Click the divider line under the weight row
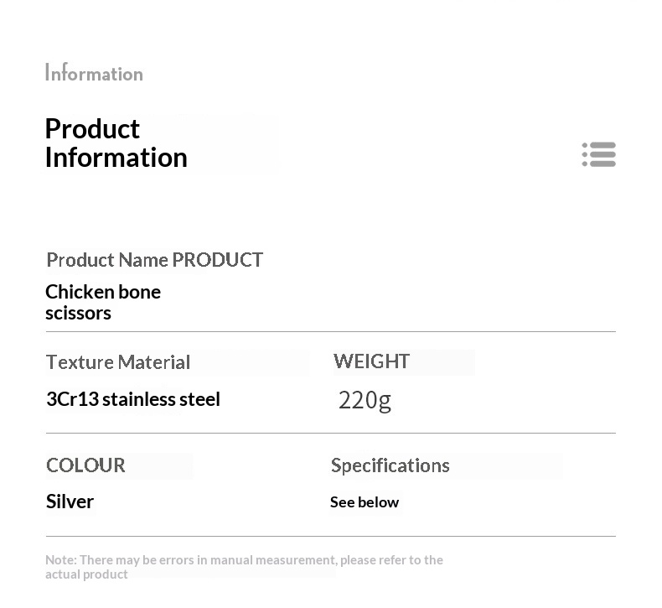 [x=330, y=434]
